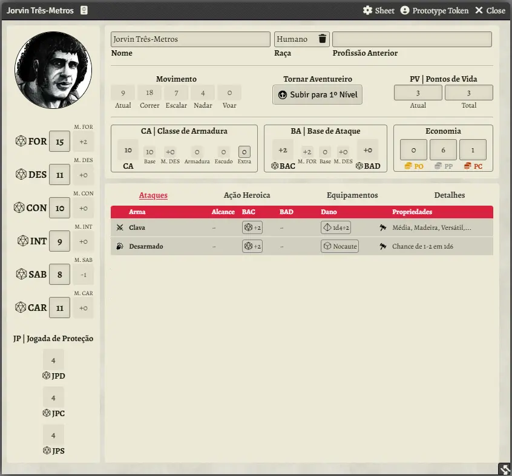This screenshot has height=476, width=512.
Task: Switch to the Detalhes tab
Action: pos(449,195)
